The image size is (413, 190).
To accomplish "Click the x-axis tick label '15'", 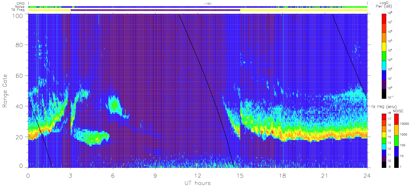I will (x=240, y=175).
